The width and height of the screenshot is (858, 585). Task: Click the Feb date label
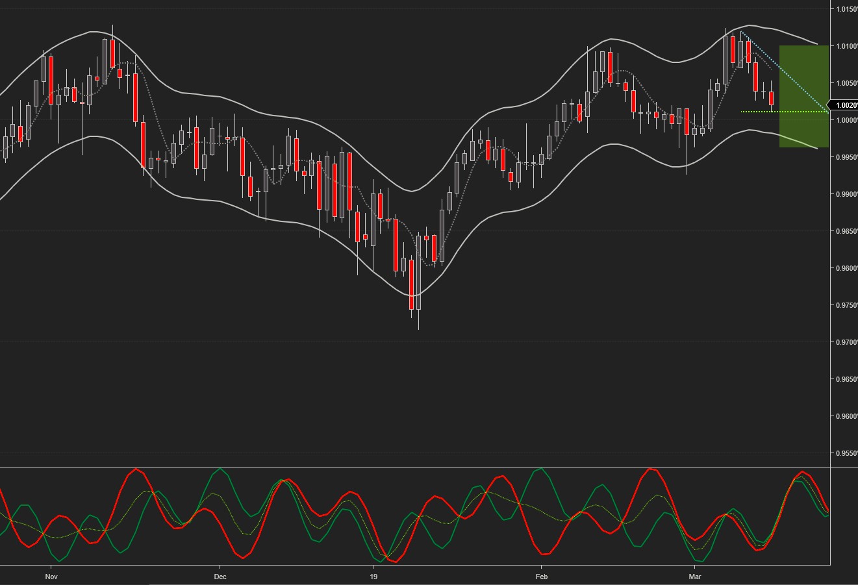coord(542,577)
